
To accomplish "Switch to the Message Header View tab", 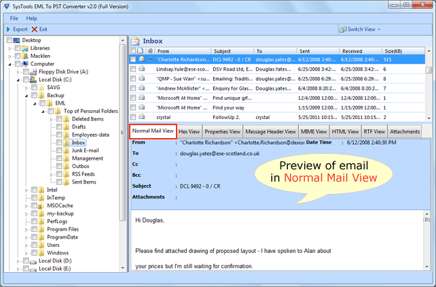I will click(270, 131).
